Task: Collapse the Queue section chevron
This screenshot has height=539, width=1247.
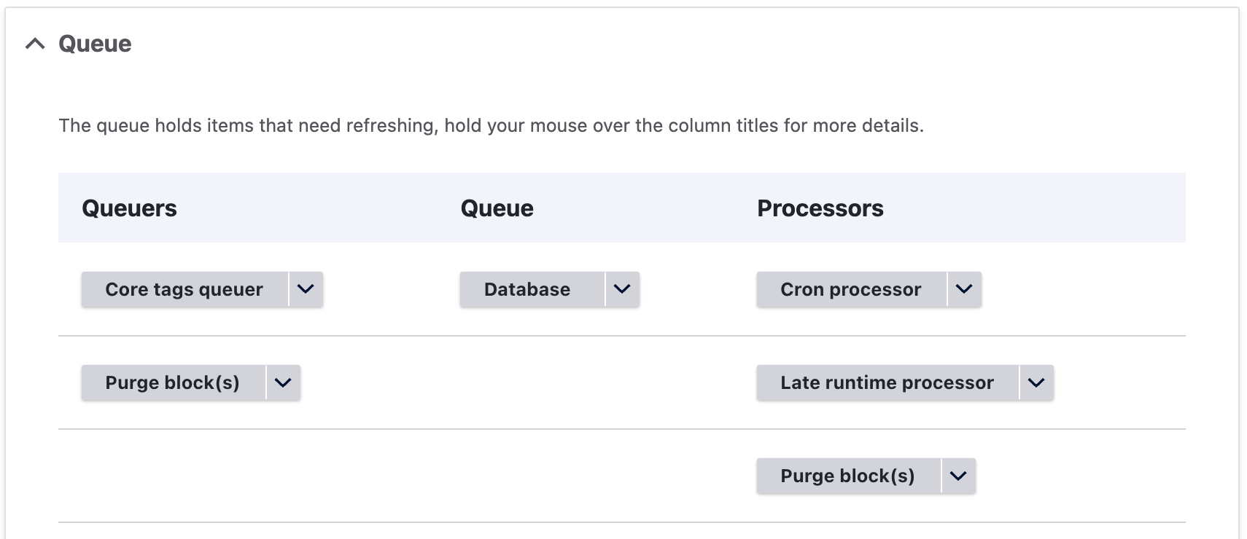Action: pos(35,44)
